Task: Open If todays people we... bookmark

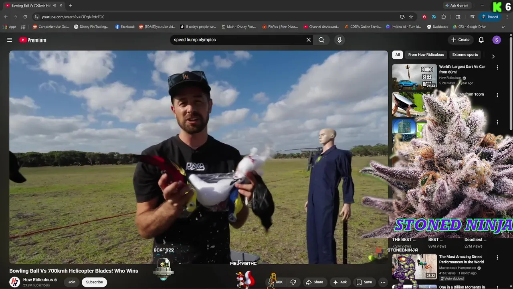Action: tap(198, 27)
